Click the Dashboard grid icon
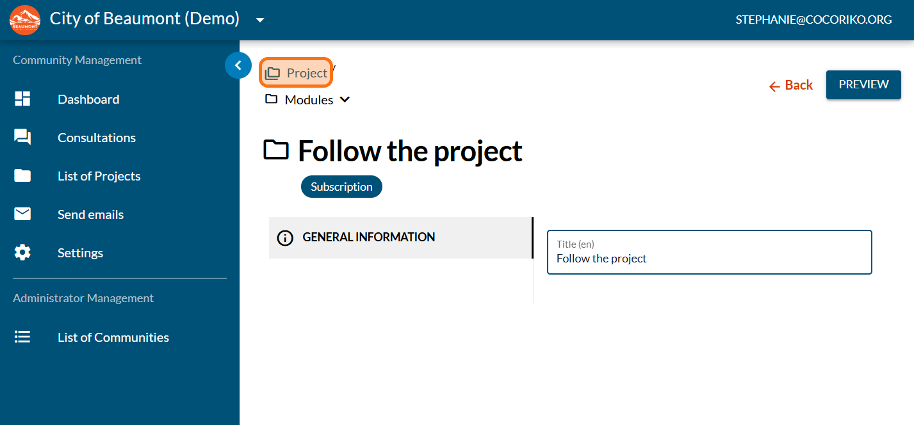The width and height of the screenshot is (914, 425). point(22,99)
